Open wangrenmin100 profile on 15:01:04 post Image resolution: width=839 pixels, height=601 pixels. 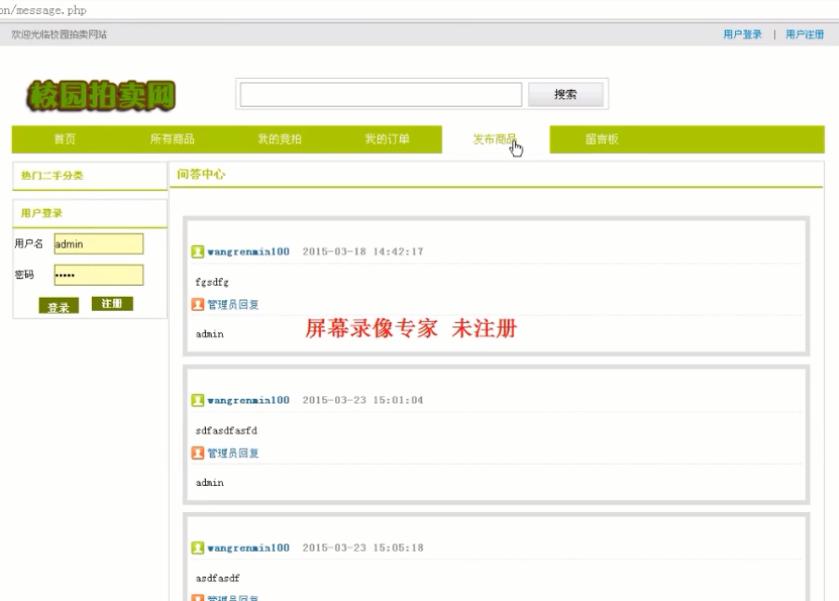click(249, 400)
